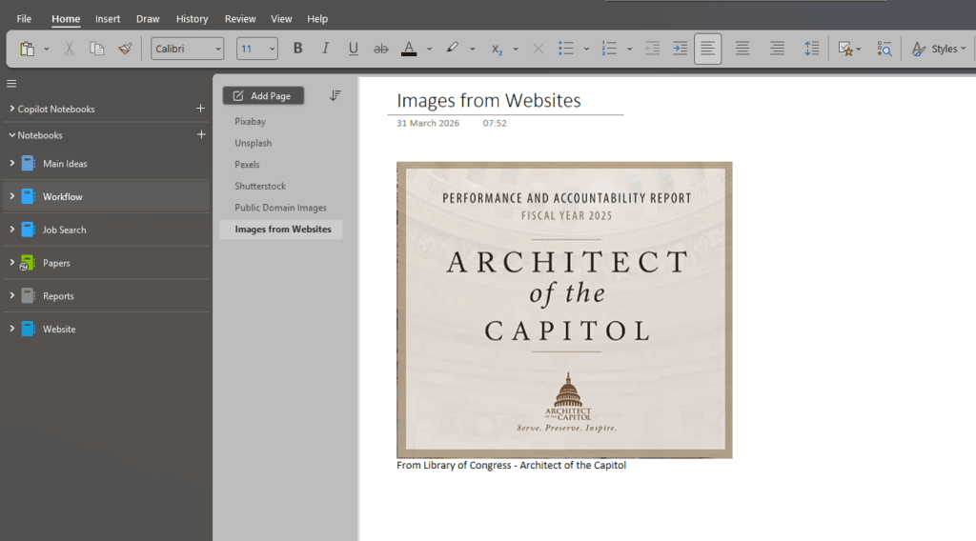Collapse the navigation pane hamburger icon
Viewport: 976px width, 541px height.
pos(11,83)
